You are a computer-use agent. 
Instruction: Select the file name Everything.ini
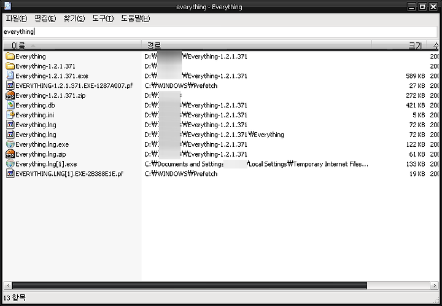tap(34, 115)
